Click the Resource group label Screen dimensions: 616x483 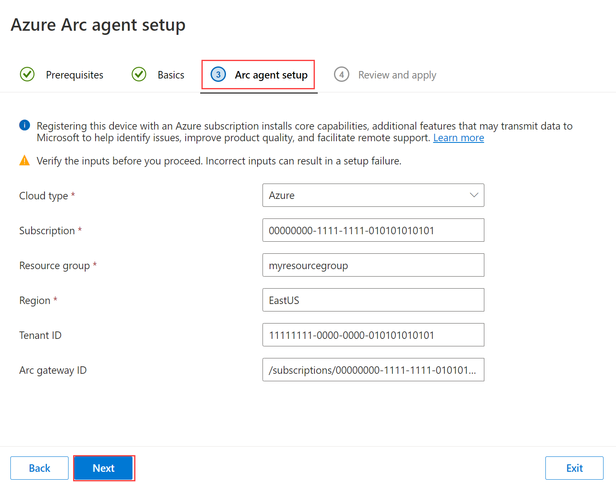coord(58,265)
